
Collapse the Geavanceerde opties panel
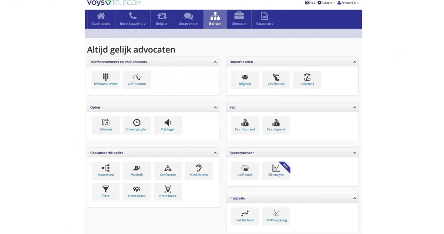pos(215,153)
